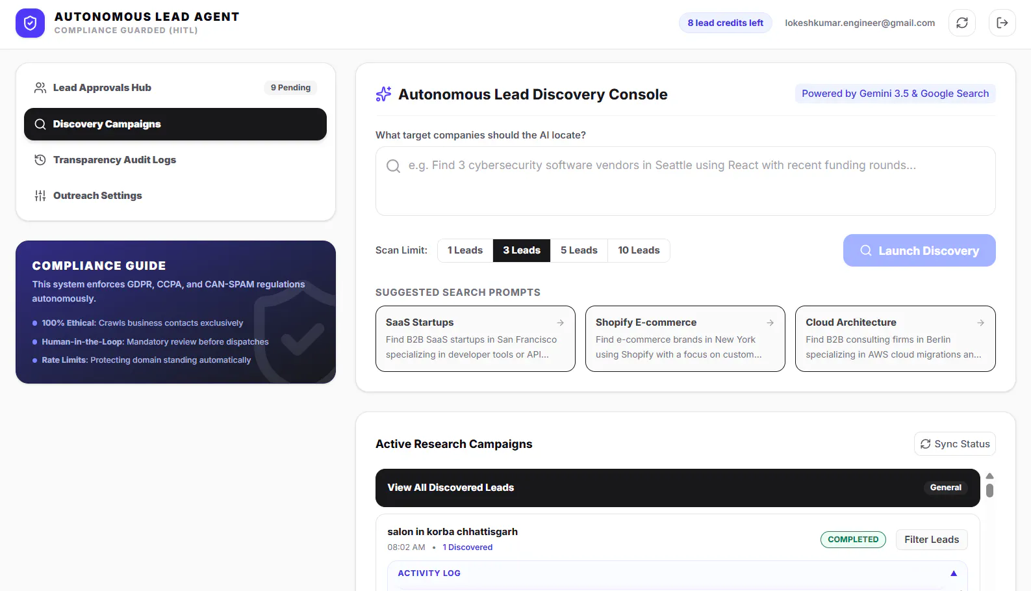
Task: Click arrow icon on Shopify E-commerce card
Action: [770, 322]
